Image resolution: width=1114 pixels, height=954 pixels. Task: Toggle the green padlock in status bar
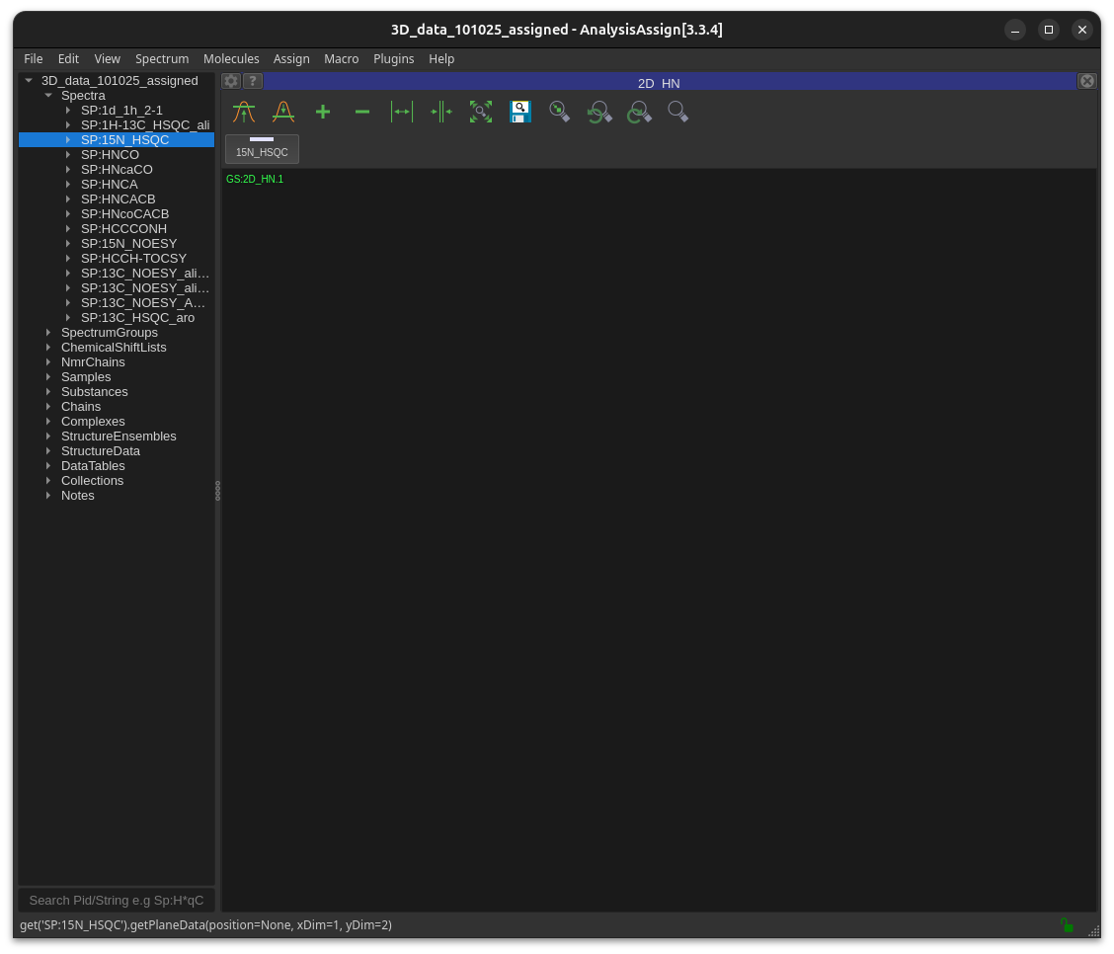point(1067,925)
